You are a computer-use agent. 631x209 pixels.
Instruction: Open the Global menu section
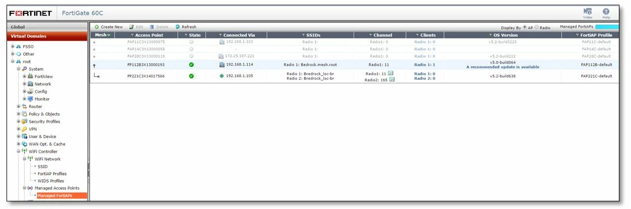47,27
